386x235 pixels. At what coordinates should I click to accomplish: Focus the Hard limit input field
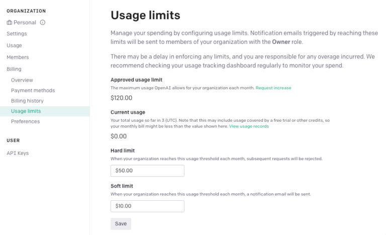[x=147, y=171]
